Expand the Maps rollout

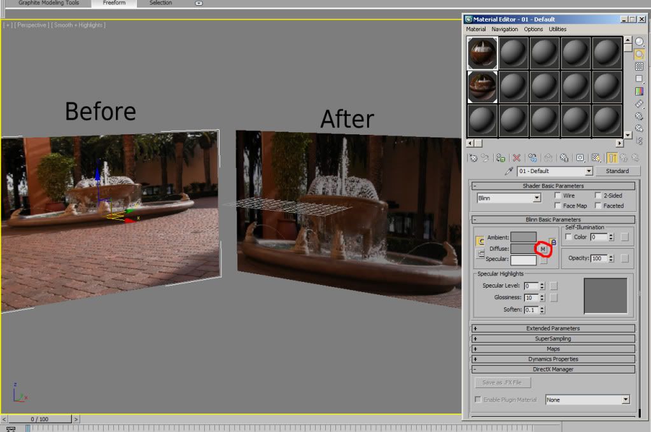point(553,349)
